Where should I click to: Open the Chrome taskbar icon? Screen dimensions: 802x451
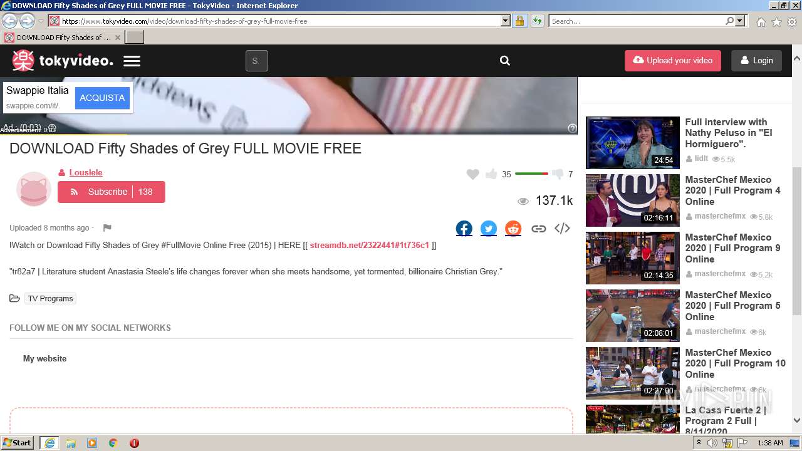113,443
